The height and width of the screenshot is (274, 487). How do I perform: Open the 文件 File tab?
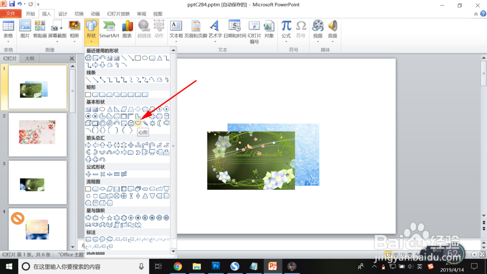11,14
